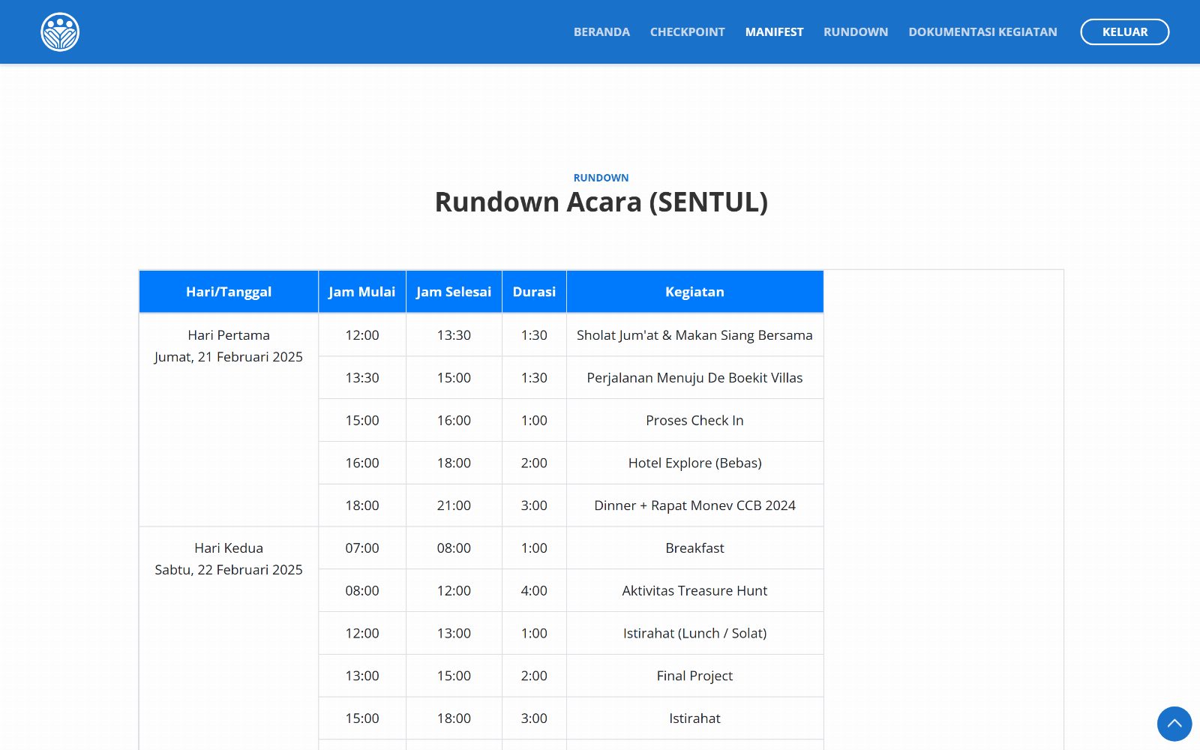The image size is (1200, 750).
Task: Click the small RUNDOWN label above the heading
Action: pyautogui.click(x=601, y=178)
